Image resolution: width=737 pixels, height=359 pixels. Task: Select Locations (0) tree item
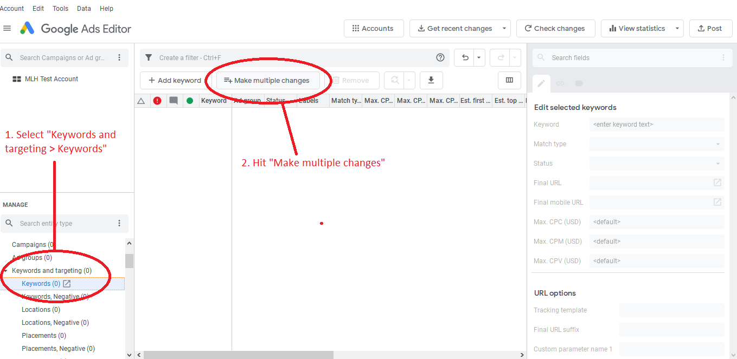[41, 310]
